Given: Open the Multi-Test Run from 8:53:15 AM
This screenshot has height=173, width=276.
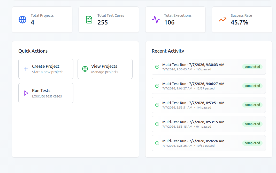Looking at the screenshot, I should (x=209, y=124).
